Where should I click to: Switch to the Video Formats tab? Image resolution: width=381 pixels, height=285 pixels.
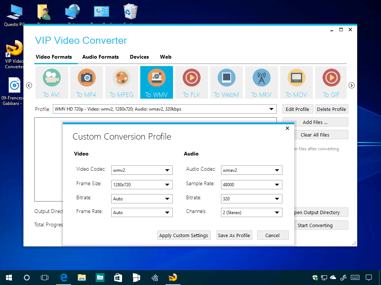(x=54, y=57)
